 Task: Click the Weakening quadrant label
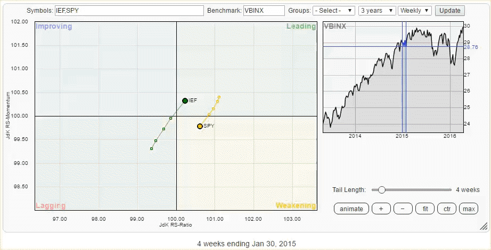click(x=296, y=205)
